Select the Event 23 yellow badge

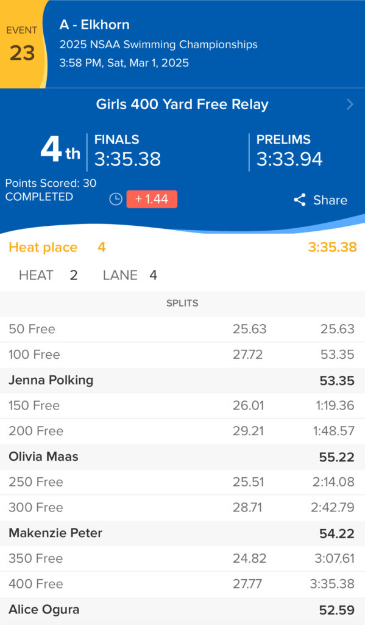pos(23,44)
